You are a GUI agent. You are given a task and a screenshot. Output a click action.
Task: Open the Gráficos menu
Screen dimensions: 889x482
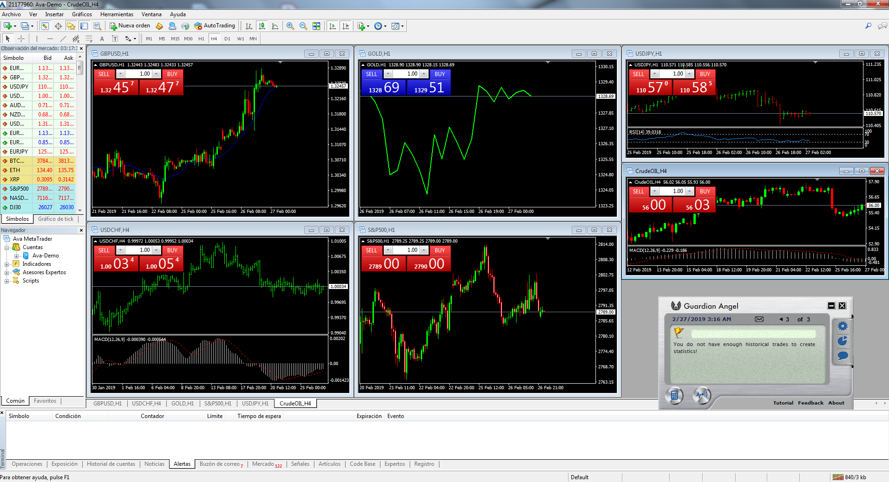[82, 14]
